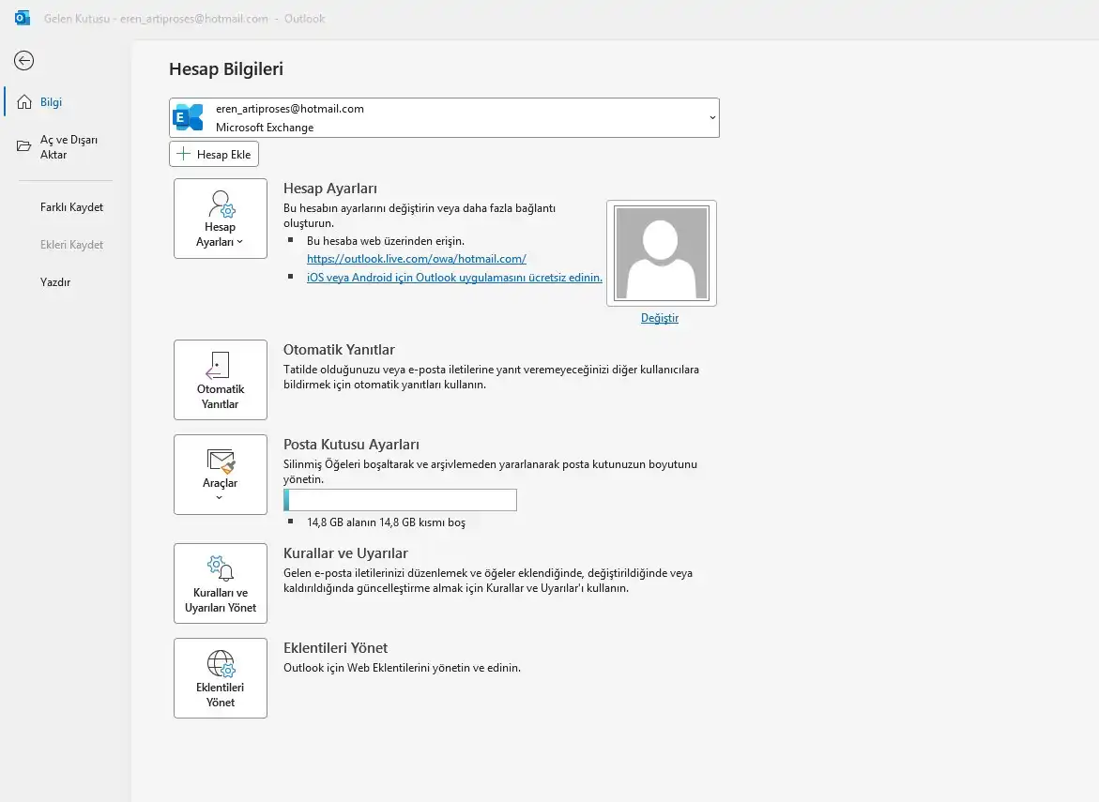
Task: Click the window title 'Gelen Kutusu' text
Action: pyautogui.click(x=76, y=19)
